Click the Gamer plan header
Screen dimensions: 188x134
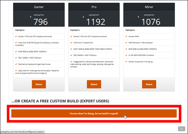(x=39, y=7)
